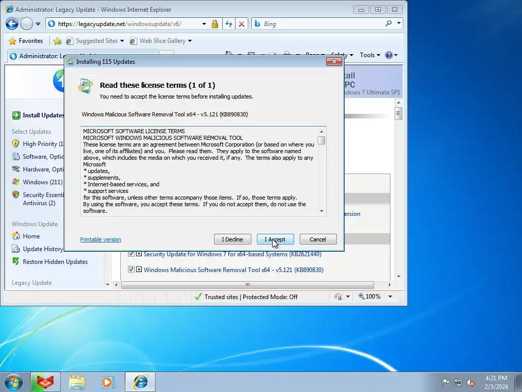Click the Windows flag category icon

pyautogui.click(x=16, y=182)
